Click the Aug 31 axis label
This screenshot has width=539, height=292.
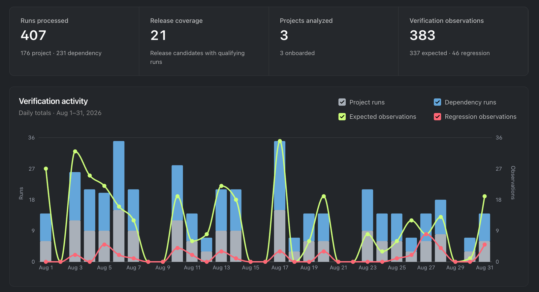(x=484, y=267)
